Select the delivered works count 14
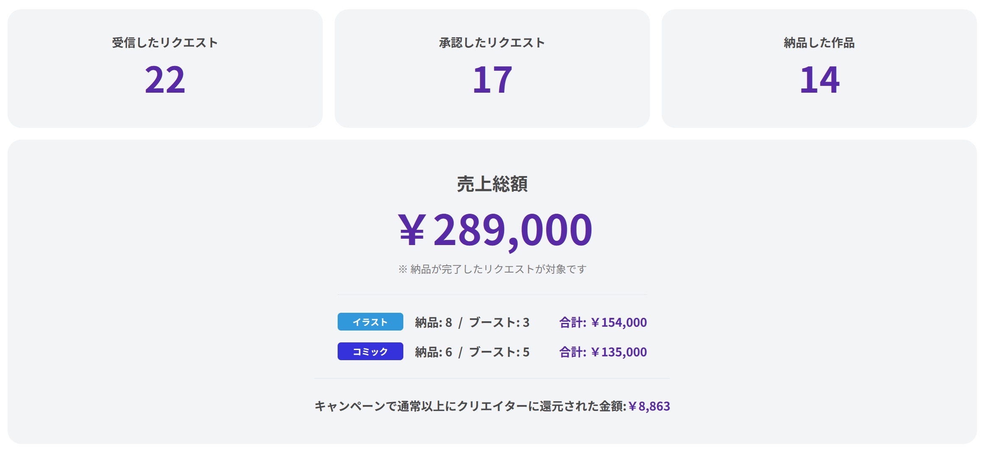Viewport: 982px width, 452px height. (x=819, y=80)
